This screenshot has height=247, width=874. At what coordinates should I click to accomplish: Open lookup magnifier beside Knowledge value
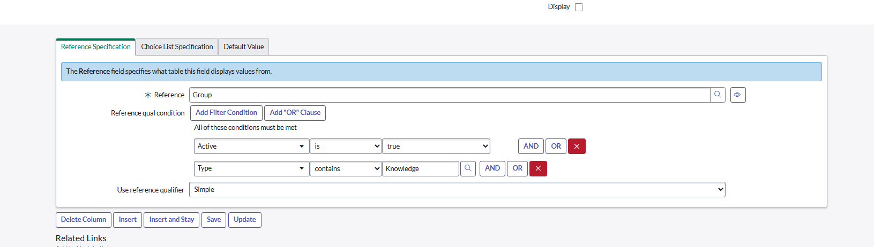click(468, 168)
